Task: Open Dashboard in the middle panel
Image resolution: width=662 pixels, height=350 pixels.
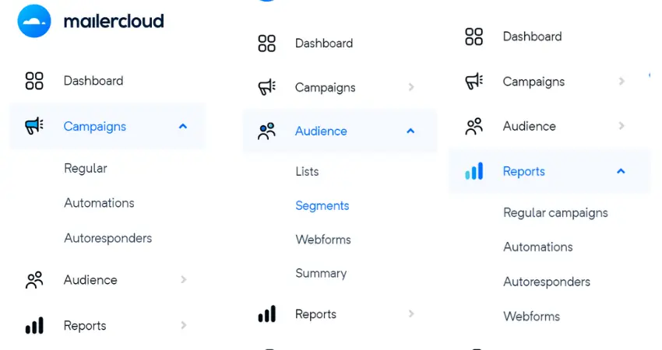Action: click(324, 44)
